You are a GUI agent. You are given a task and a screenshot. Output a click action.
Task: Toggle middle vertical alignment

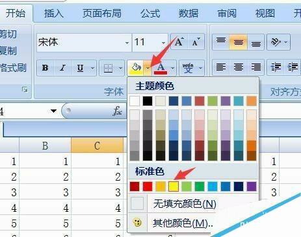tap(239, 42)
